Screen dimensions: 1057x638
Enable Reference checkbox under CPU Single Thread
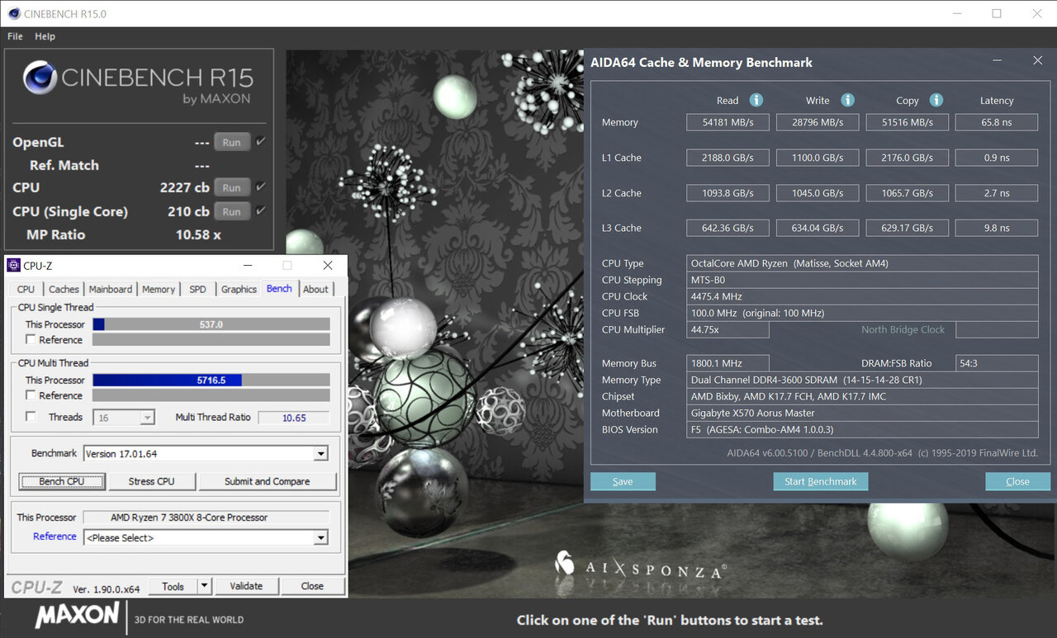pyautogui.click(x=31, y=339)
